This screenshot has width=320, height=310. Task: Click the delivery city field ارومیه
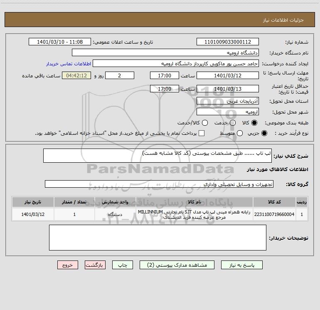228,112
